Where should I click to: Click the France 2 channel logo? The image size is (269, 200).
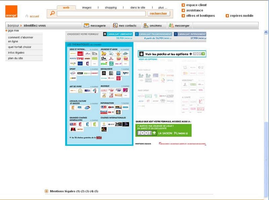pos(80,124)
